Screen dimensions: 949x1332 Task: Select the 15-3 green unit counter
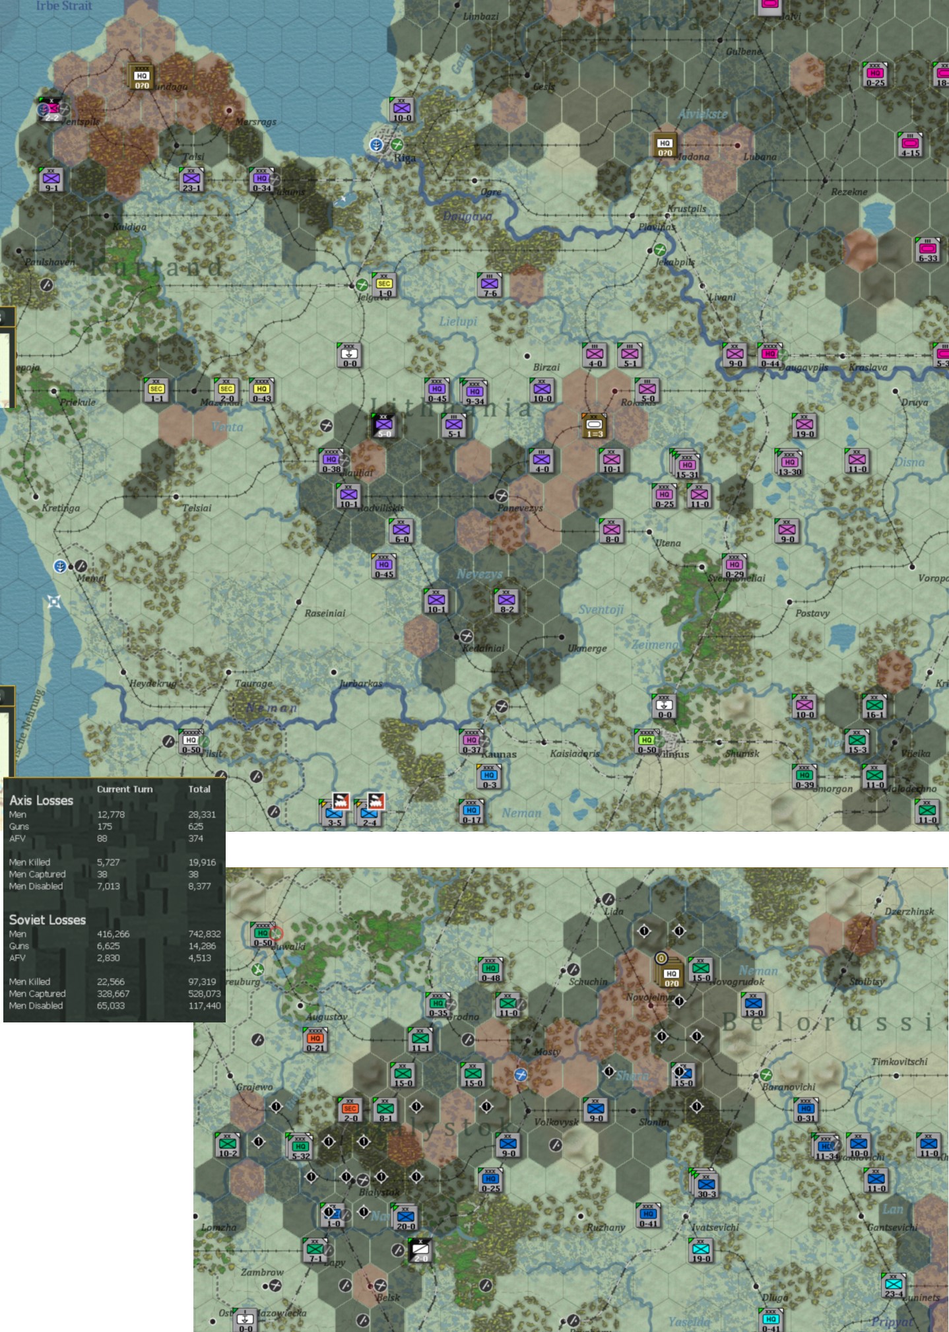click(857, 741)
